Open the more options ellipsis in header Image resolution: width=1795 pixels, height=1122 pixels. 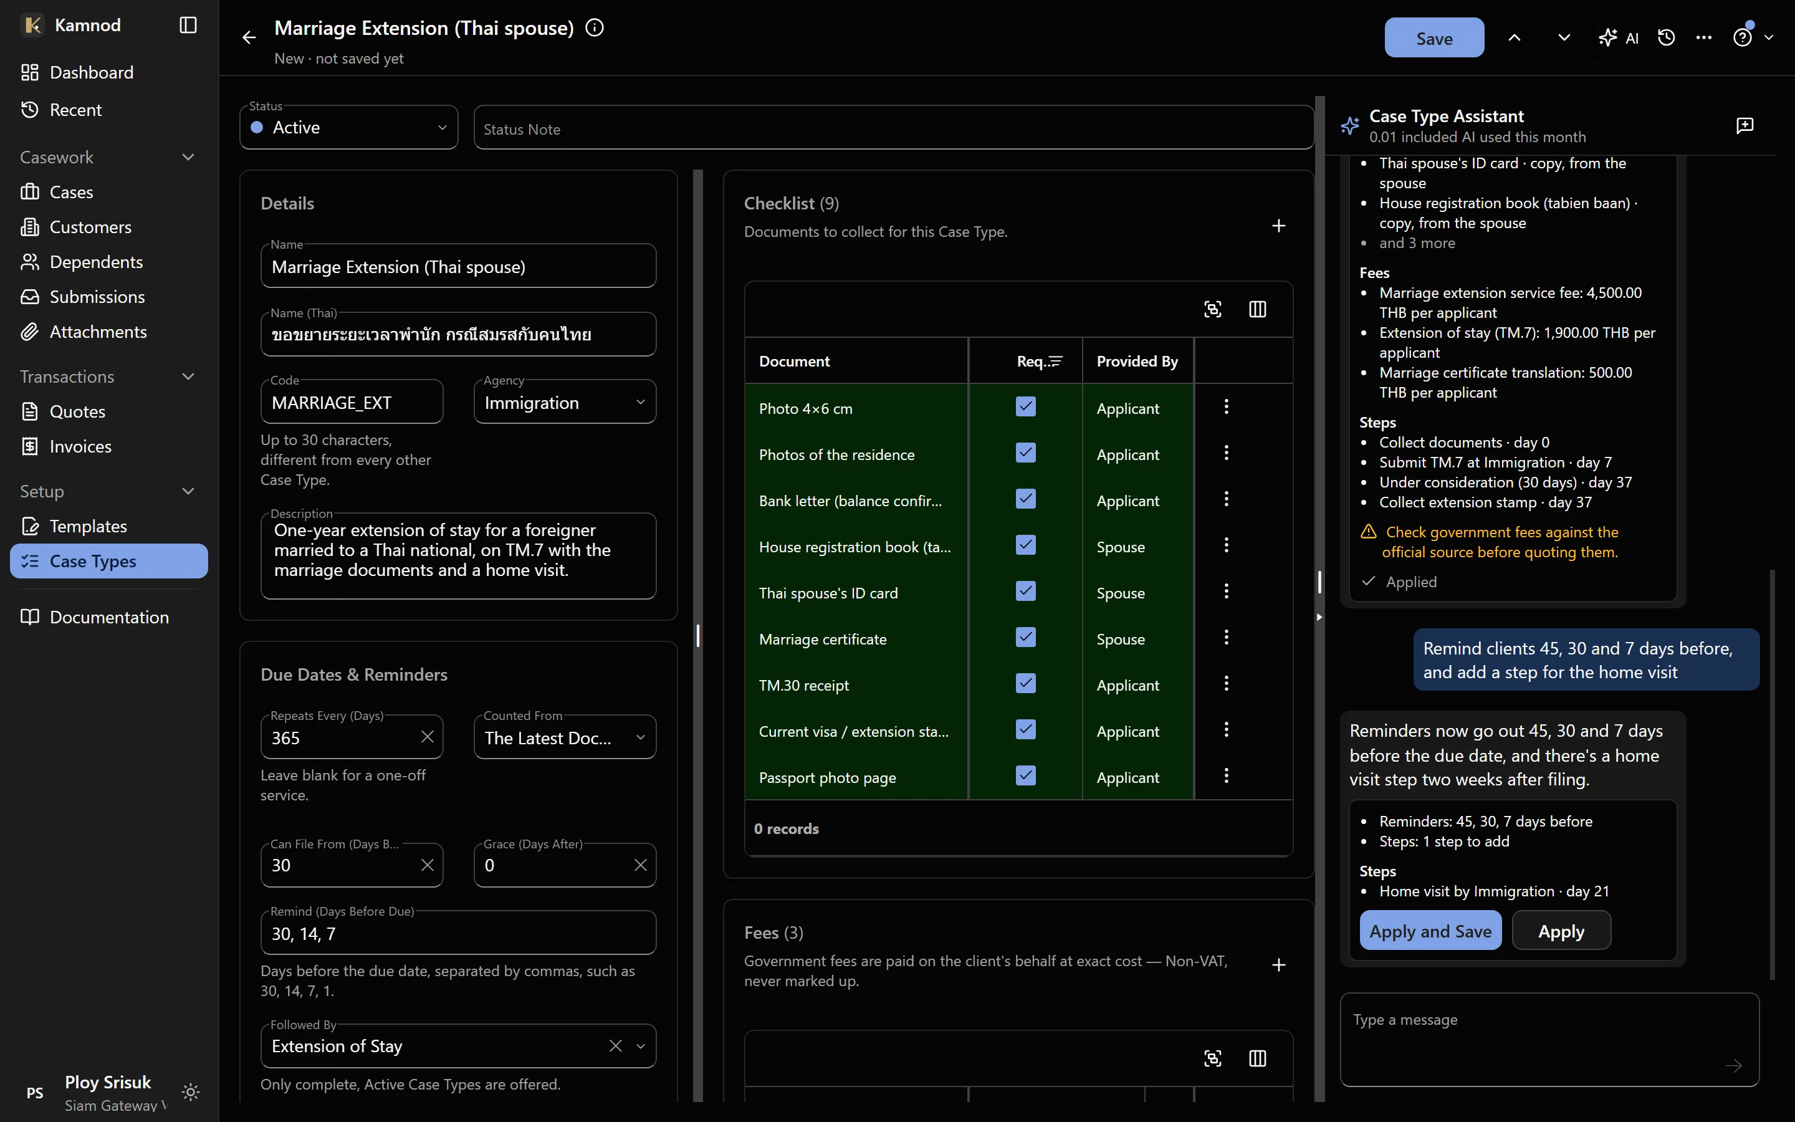1704,38
